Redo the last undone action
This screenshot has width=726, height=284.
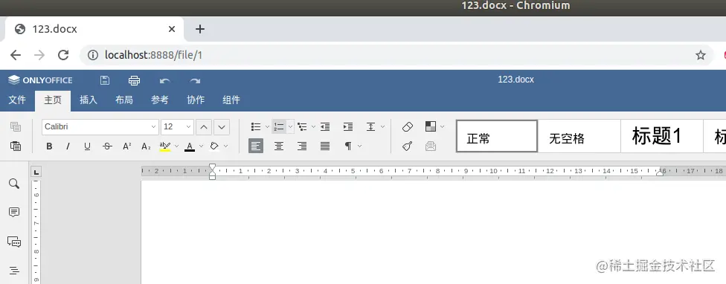195,80
